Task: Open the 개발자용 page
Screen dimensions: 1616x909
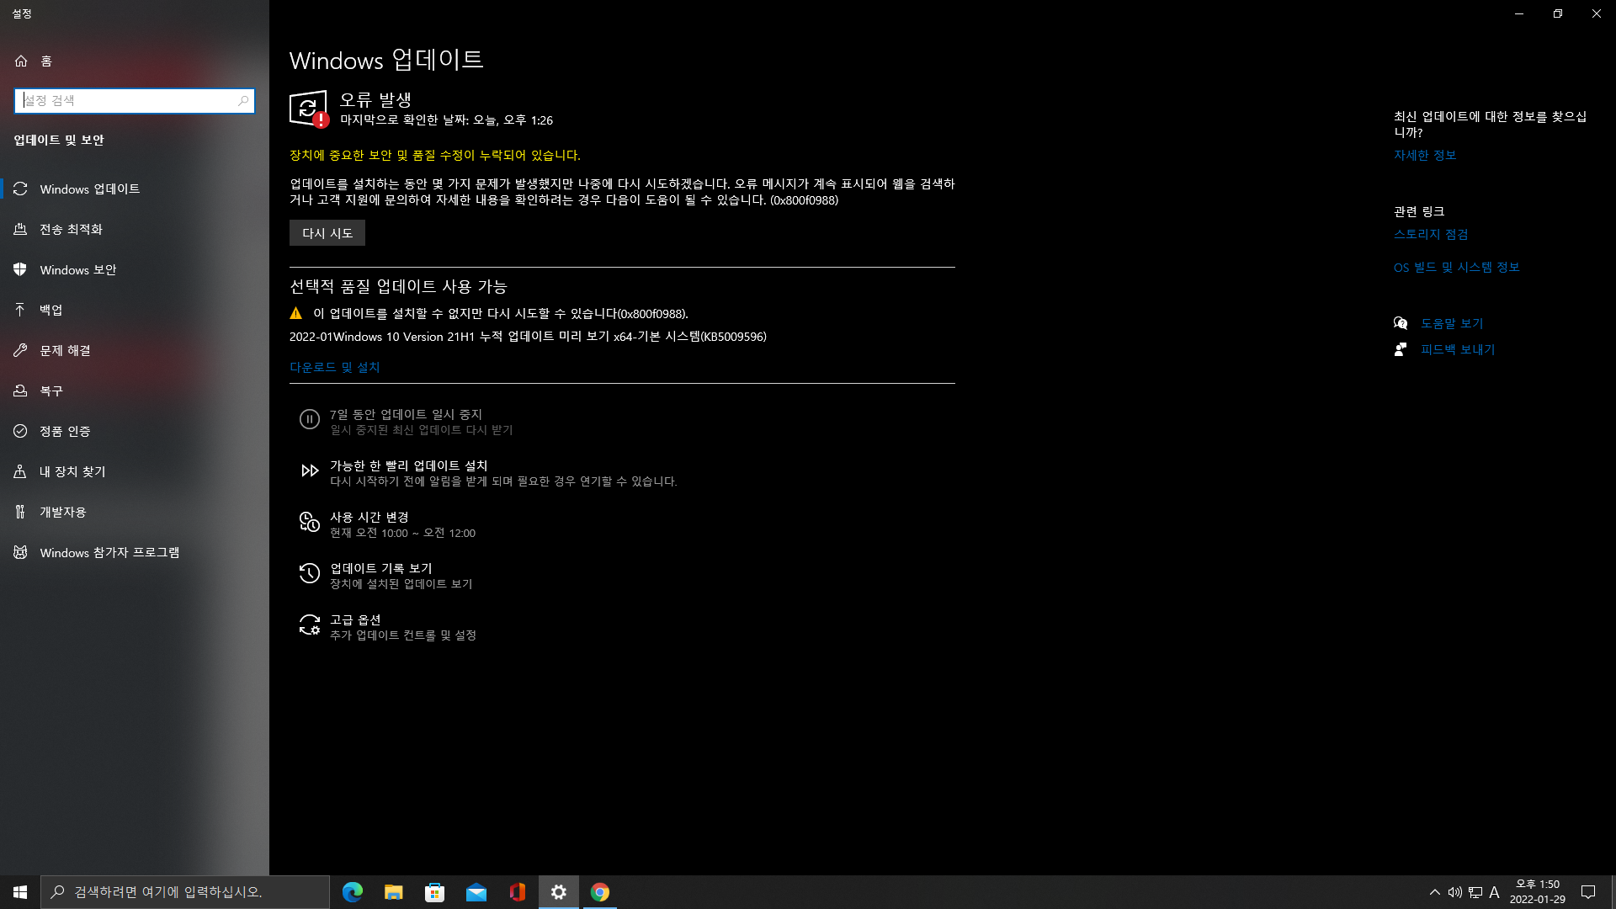Action: 135,512
